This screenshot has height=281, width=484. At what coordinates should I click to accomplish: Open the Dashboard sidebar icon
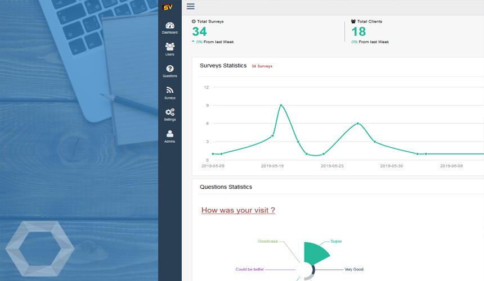coord(169,25)
